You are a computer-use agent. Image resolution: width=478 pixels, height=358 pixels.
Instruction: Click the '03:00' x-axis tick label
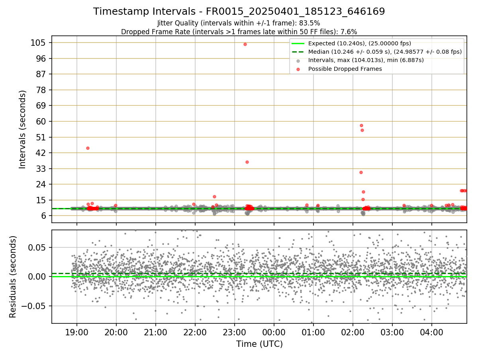point(392,332)
